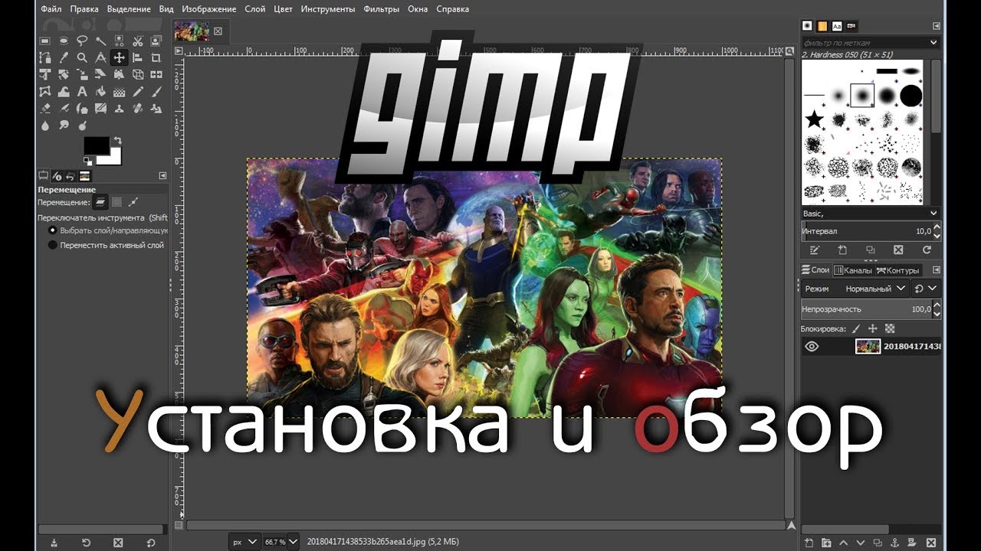981x551 pixels.
Task: Select the Zoom magnifier tool
Action: pos(82,57)
